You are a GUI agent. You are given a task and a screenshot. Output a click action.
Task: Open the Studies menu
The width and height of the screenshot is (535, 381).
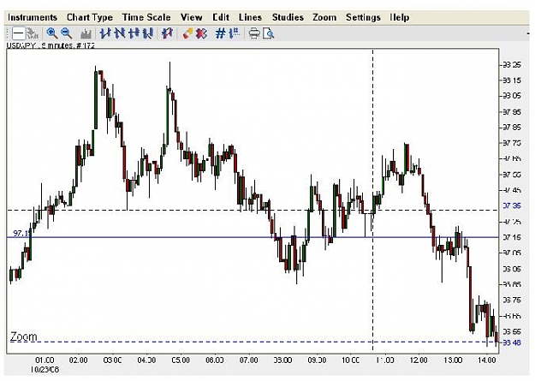click(288, 17)
